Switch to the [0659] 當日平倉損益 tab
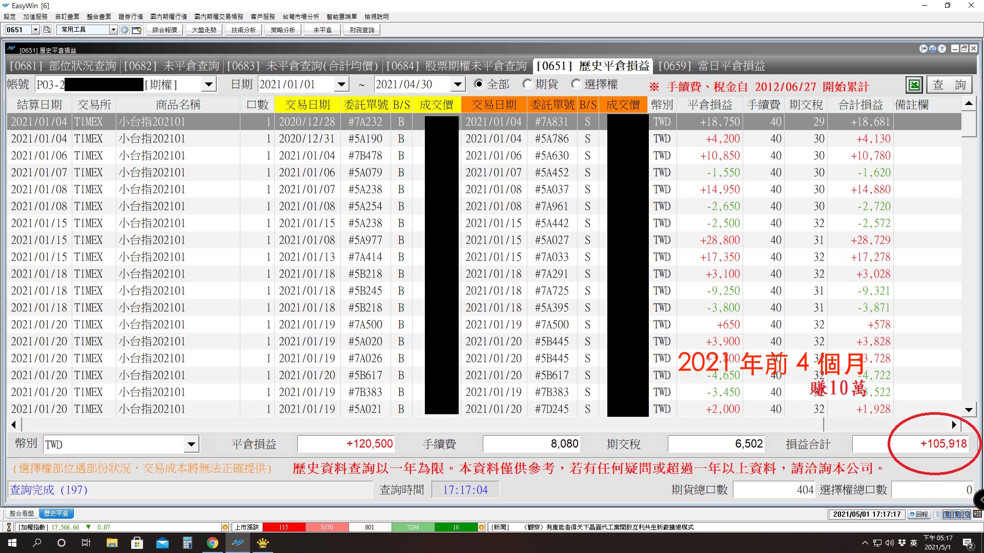This screenshot has width=984, height=553. pyautogui.click(x=712, y=66)
